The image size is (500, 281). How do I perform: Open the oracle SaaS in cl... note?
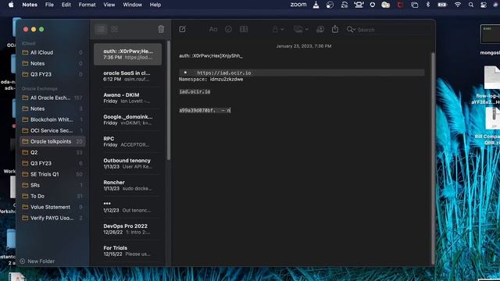tap(128, 76)
